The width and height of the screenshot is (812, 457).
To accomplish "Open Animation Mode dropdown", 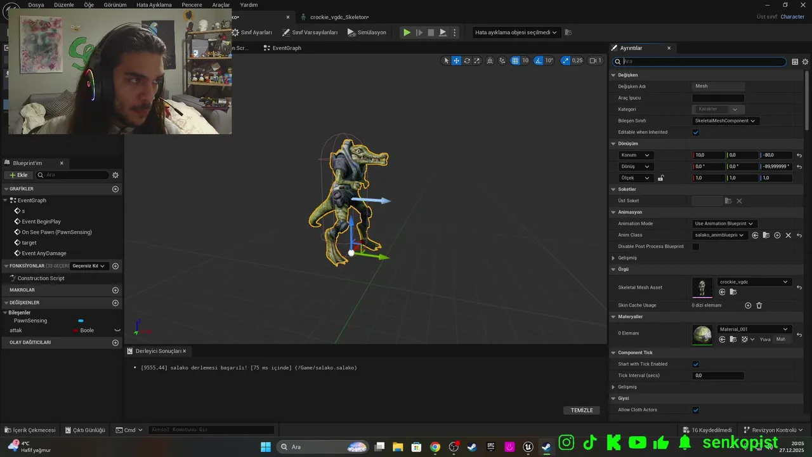I will [724, 223].
